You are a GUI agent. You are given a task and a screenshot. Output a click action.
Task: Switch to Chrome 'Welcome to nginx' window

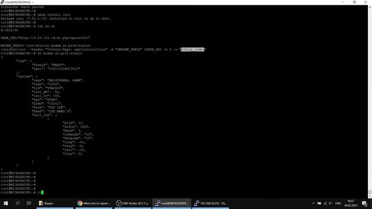coord(94,203)
